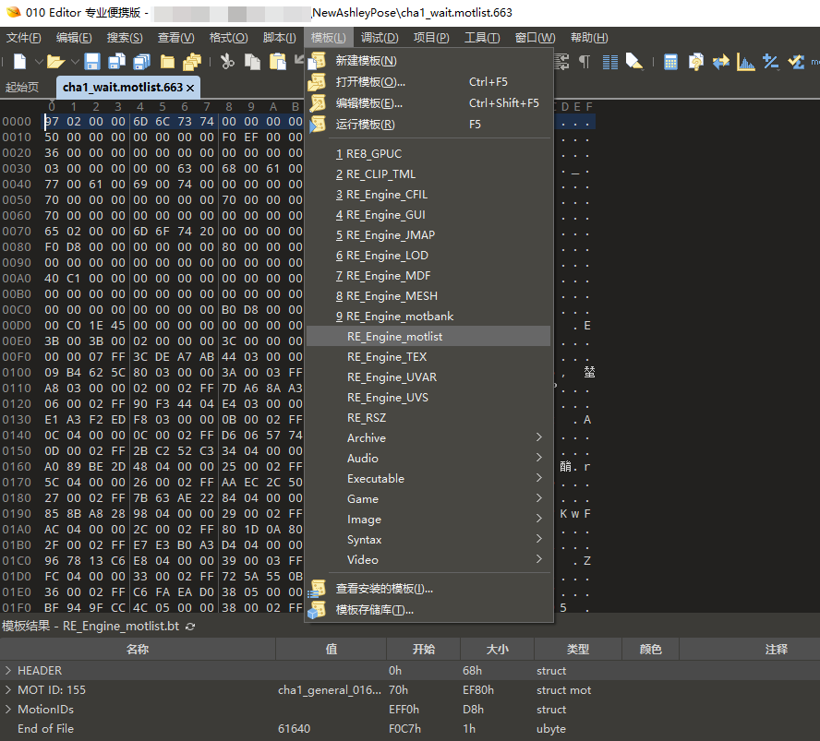Open the dropdown arrow next to Open File

pyautogui.click(x=75, y=62)
